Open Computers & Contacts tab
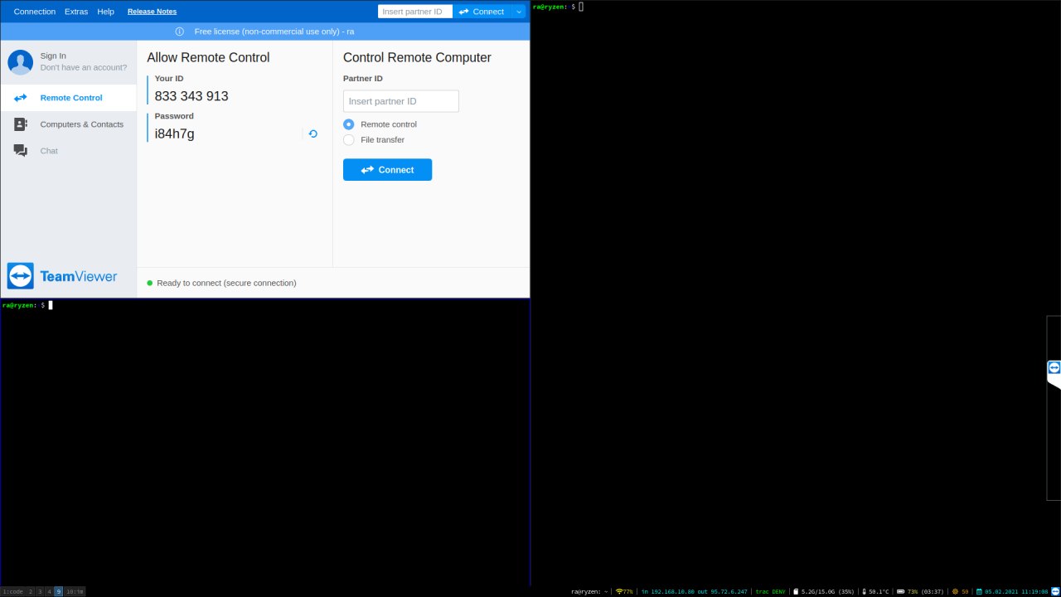This screenshot has width=1061, height=597. [69, 124]
